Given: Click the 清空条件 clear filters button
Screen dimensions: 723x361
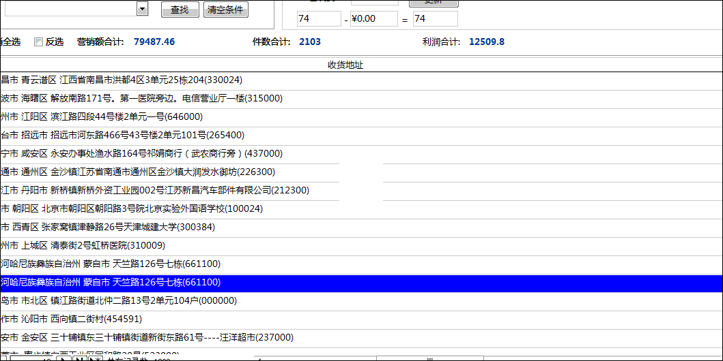Looking at the screenshot, I should [x=226, y=10].
